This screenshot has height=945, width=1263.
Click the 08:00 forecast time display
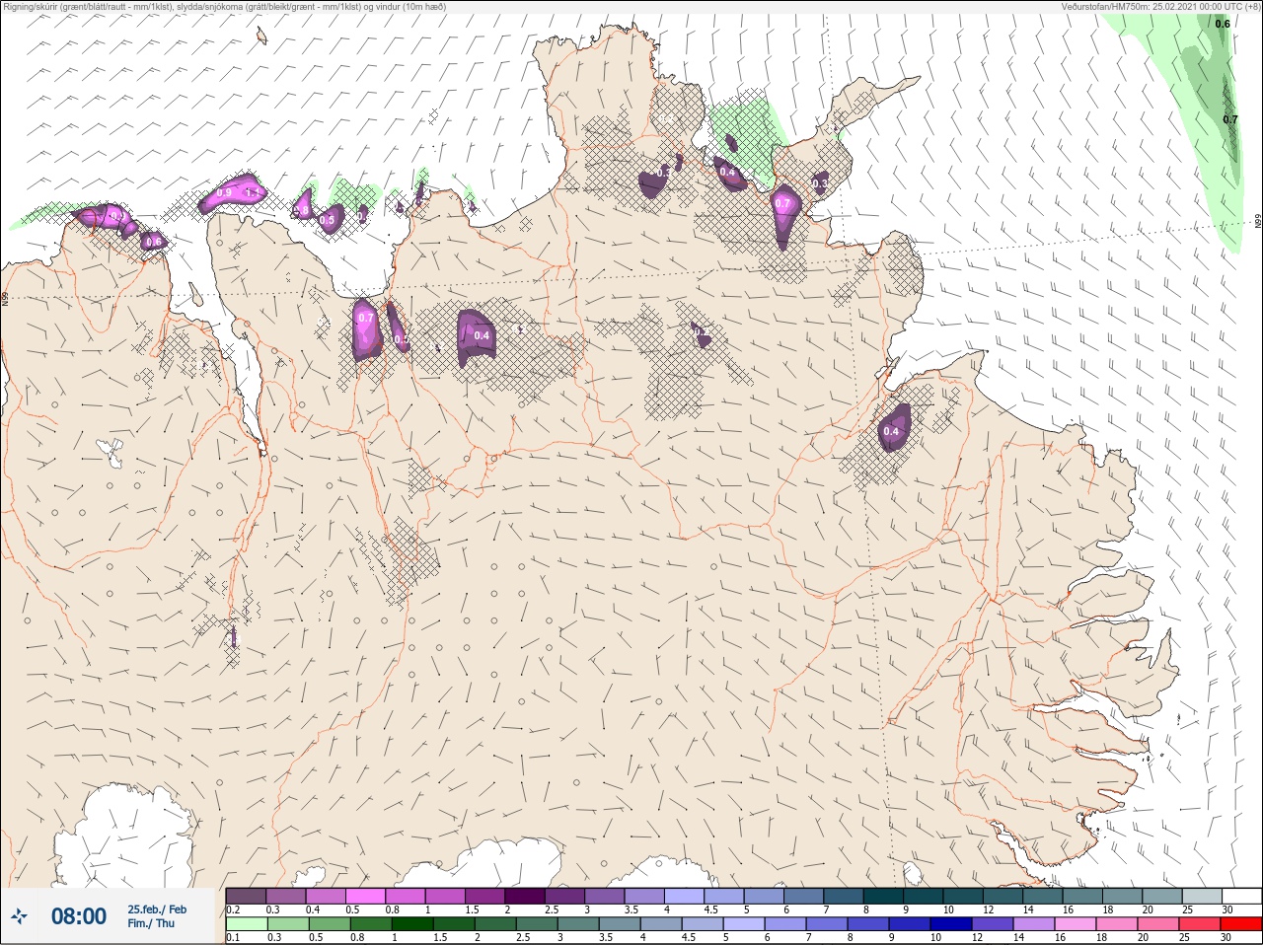coord(79,916)
